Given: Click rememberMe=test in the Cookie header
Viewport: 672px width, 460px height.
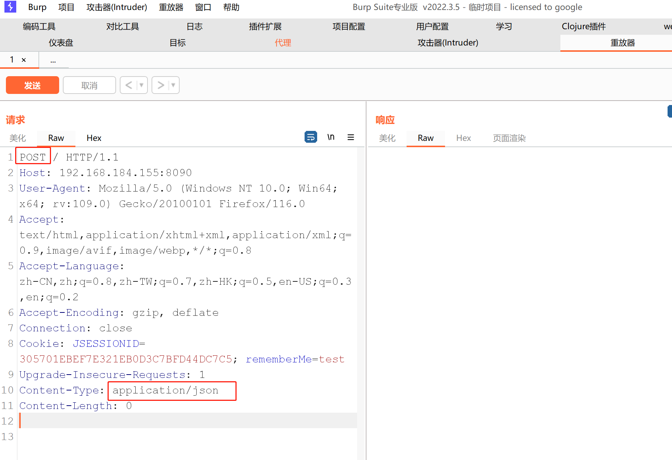Looking at the screenshot, I should (295, 359).
